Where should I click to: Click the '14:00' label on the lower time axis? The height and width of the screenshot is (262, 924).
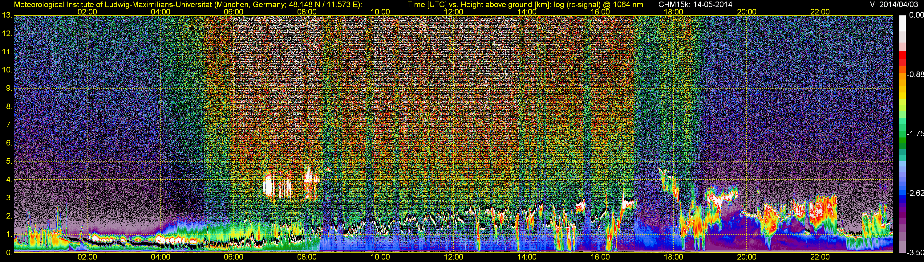[x=527, y=257]
